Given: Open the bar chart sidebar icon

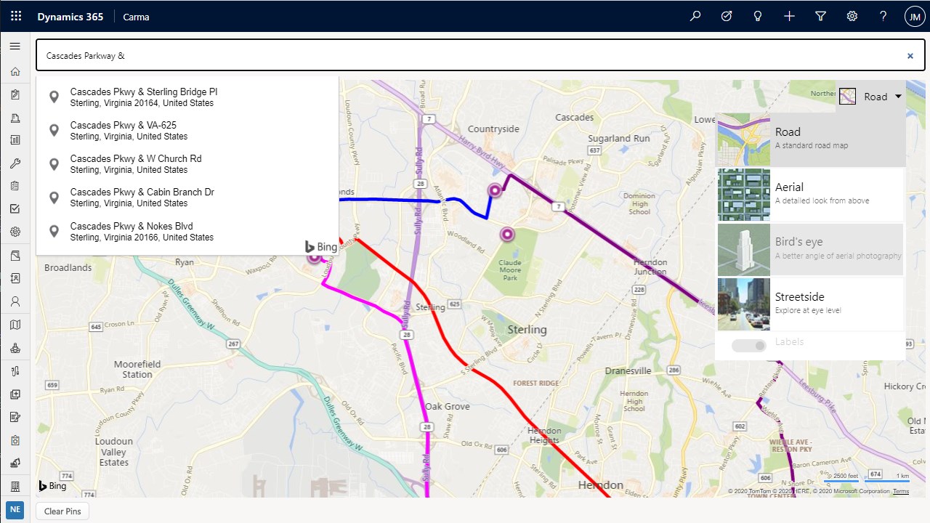Looking at the screenshot, I should point(15,140).
